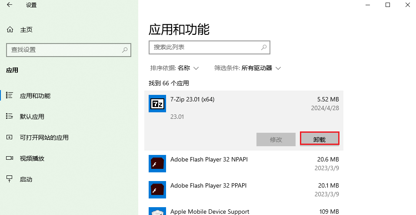Open the 排序依据 名称 dropdown
The image size is (416, 215).
175,68
